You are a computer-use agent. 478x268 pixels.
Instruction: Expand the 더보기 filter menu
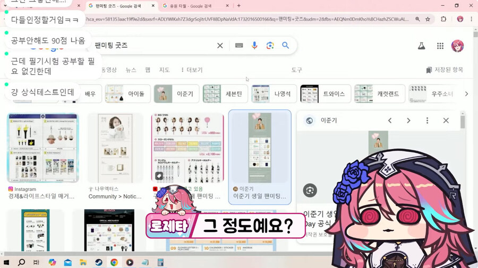tap(192, 70)
